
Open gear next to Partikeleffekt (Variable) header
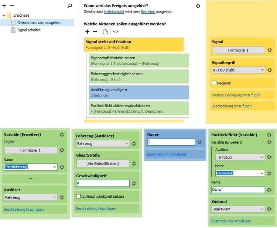[x=269, y=135]
